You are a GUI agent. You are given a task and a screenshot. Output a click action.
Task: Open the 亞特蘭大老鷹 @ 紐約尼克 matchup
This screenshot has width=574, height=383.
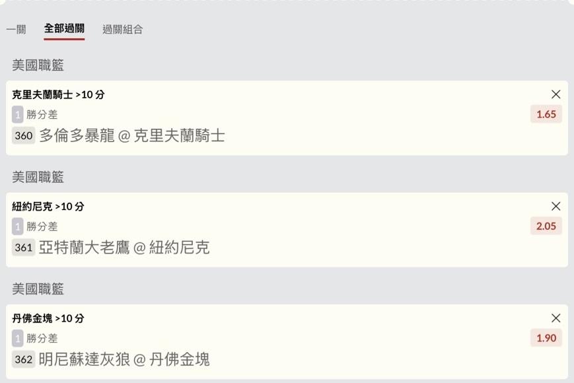(x=124, y=248)
